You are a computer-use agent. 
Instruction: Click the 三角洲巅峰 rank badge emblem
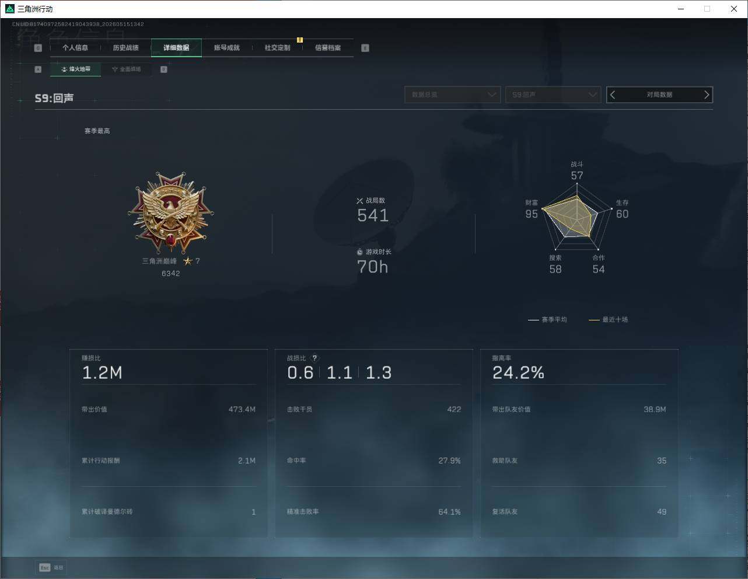[x=171, y=213]
